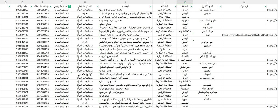Select street cell حي الشمس
Image resolution: width=278 pixels, height=108 pixels.
207,31
